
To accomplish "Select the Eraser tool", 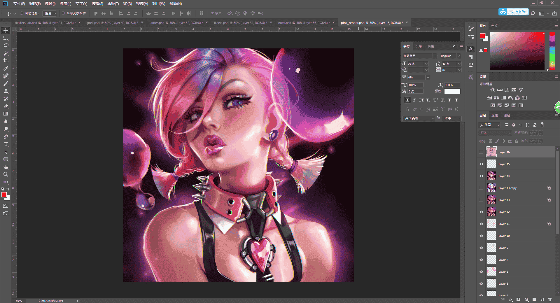I will [x=6, y=106].
